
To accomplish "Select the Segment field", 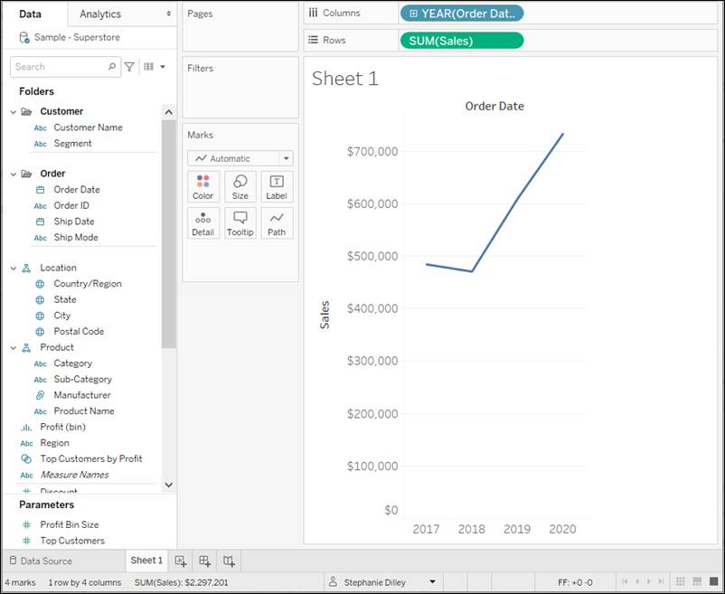I will [72, 144].
